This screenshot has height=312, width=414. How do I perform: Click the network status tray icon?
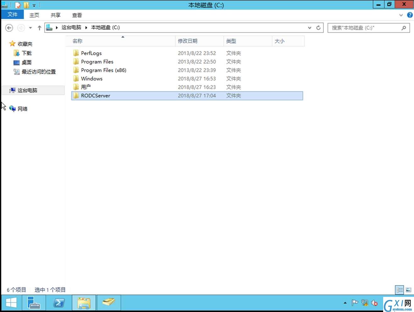coord(365,303)
